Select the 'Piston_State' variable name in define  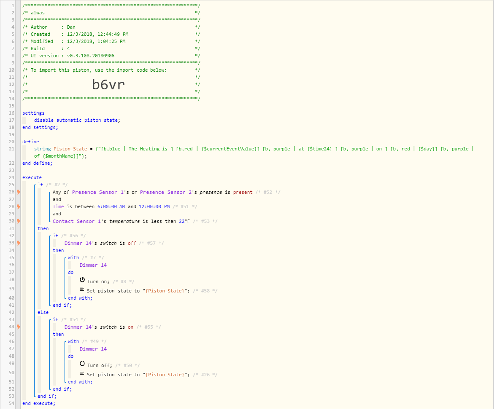click(x=70, y=149)
